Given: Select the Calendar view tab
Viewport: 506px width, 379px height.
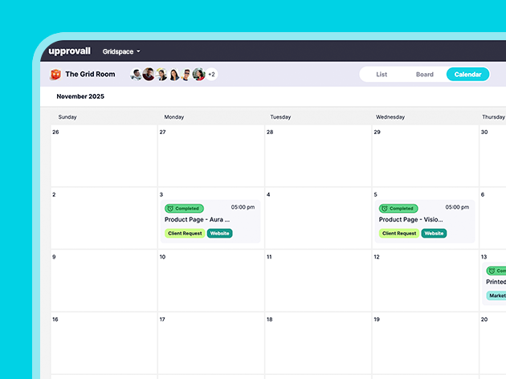Looking at the screenshot, I should tap(468, 75).
